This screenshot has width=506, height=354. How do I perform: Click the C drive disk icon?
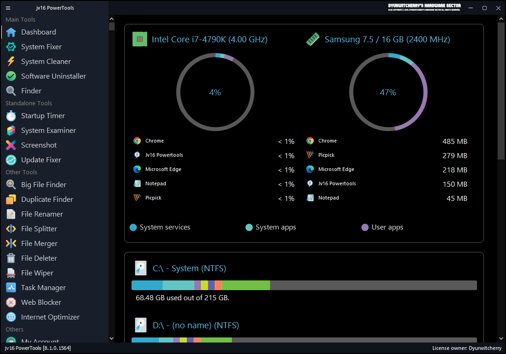click(x=141, y=268)
